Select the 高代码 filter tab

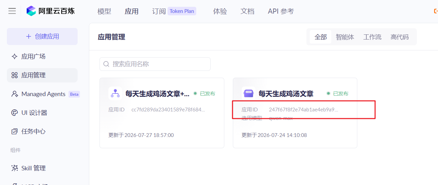click(400, 37)
